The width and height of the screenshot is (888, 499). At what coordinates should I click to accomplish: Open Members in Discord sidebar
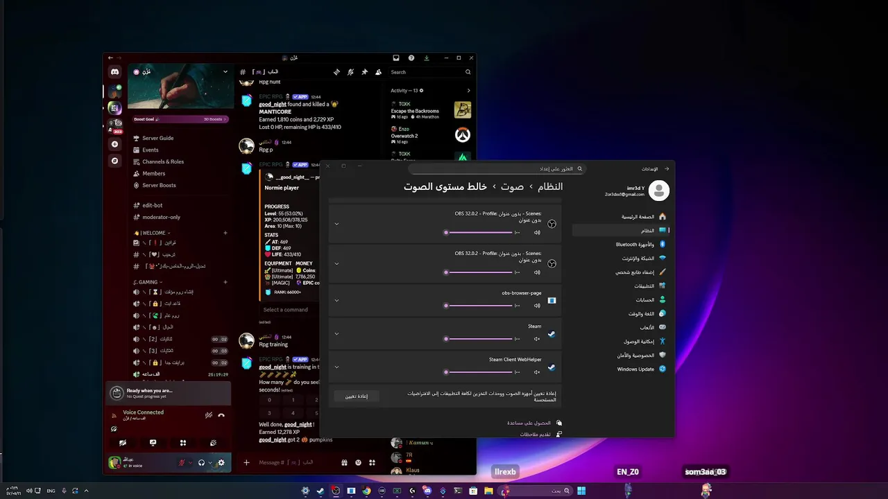pyautogui.click(x=153, y=173)
